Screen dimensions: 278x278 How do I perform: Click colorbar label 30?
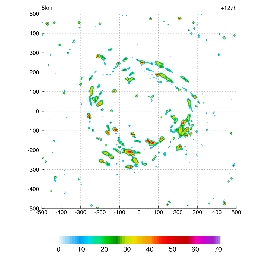(127, 249)
